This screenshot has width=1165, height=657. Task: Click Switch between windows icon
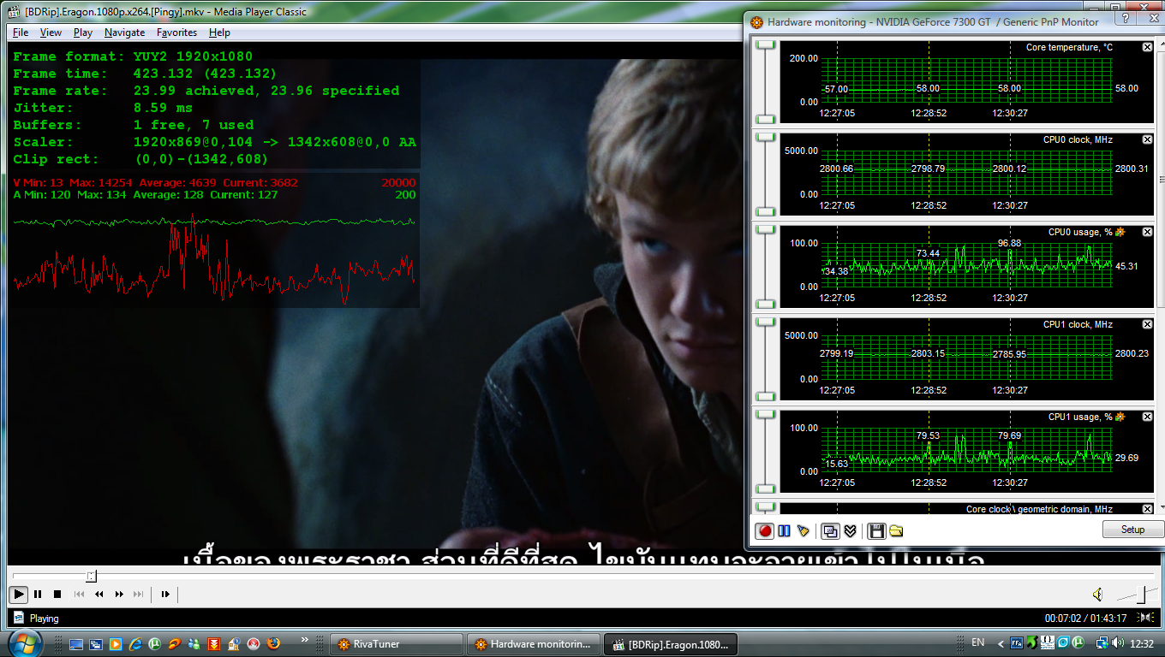pos(96,643)
